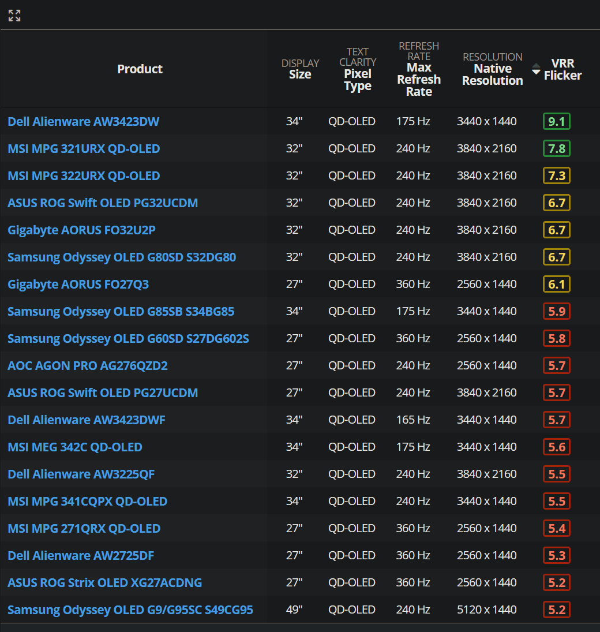Click 175 Hz for Dell Alienware AW3423DW

point(413,121)
